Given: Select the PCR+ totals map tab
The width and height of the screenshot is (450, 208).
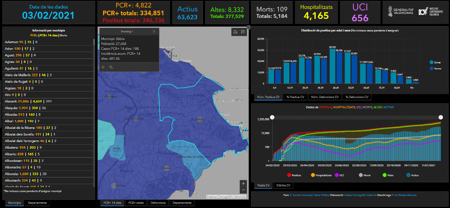Looking at the screenshot, I should pos(136,203).
